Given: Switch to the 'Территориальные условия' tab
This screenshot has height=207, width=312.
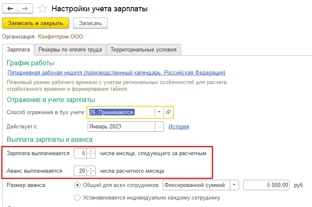Looking at the screenshot, I should (x=143, y=50).
